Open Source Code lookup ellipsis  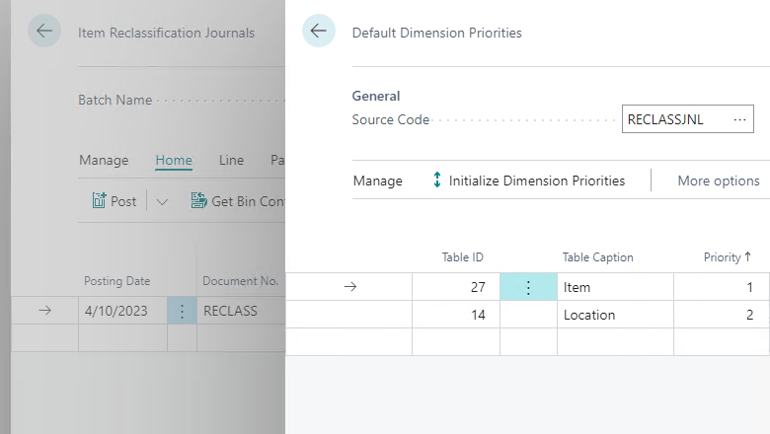[739, 119]
